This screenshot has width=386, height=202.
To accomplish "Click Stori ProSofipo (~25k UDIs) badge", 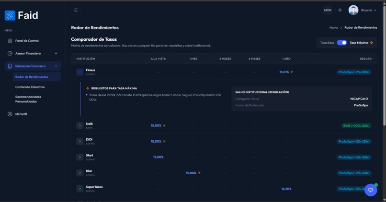I will (354, 157).
